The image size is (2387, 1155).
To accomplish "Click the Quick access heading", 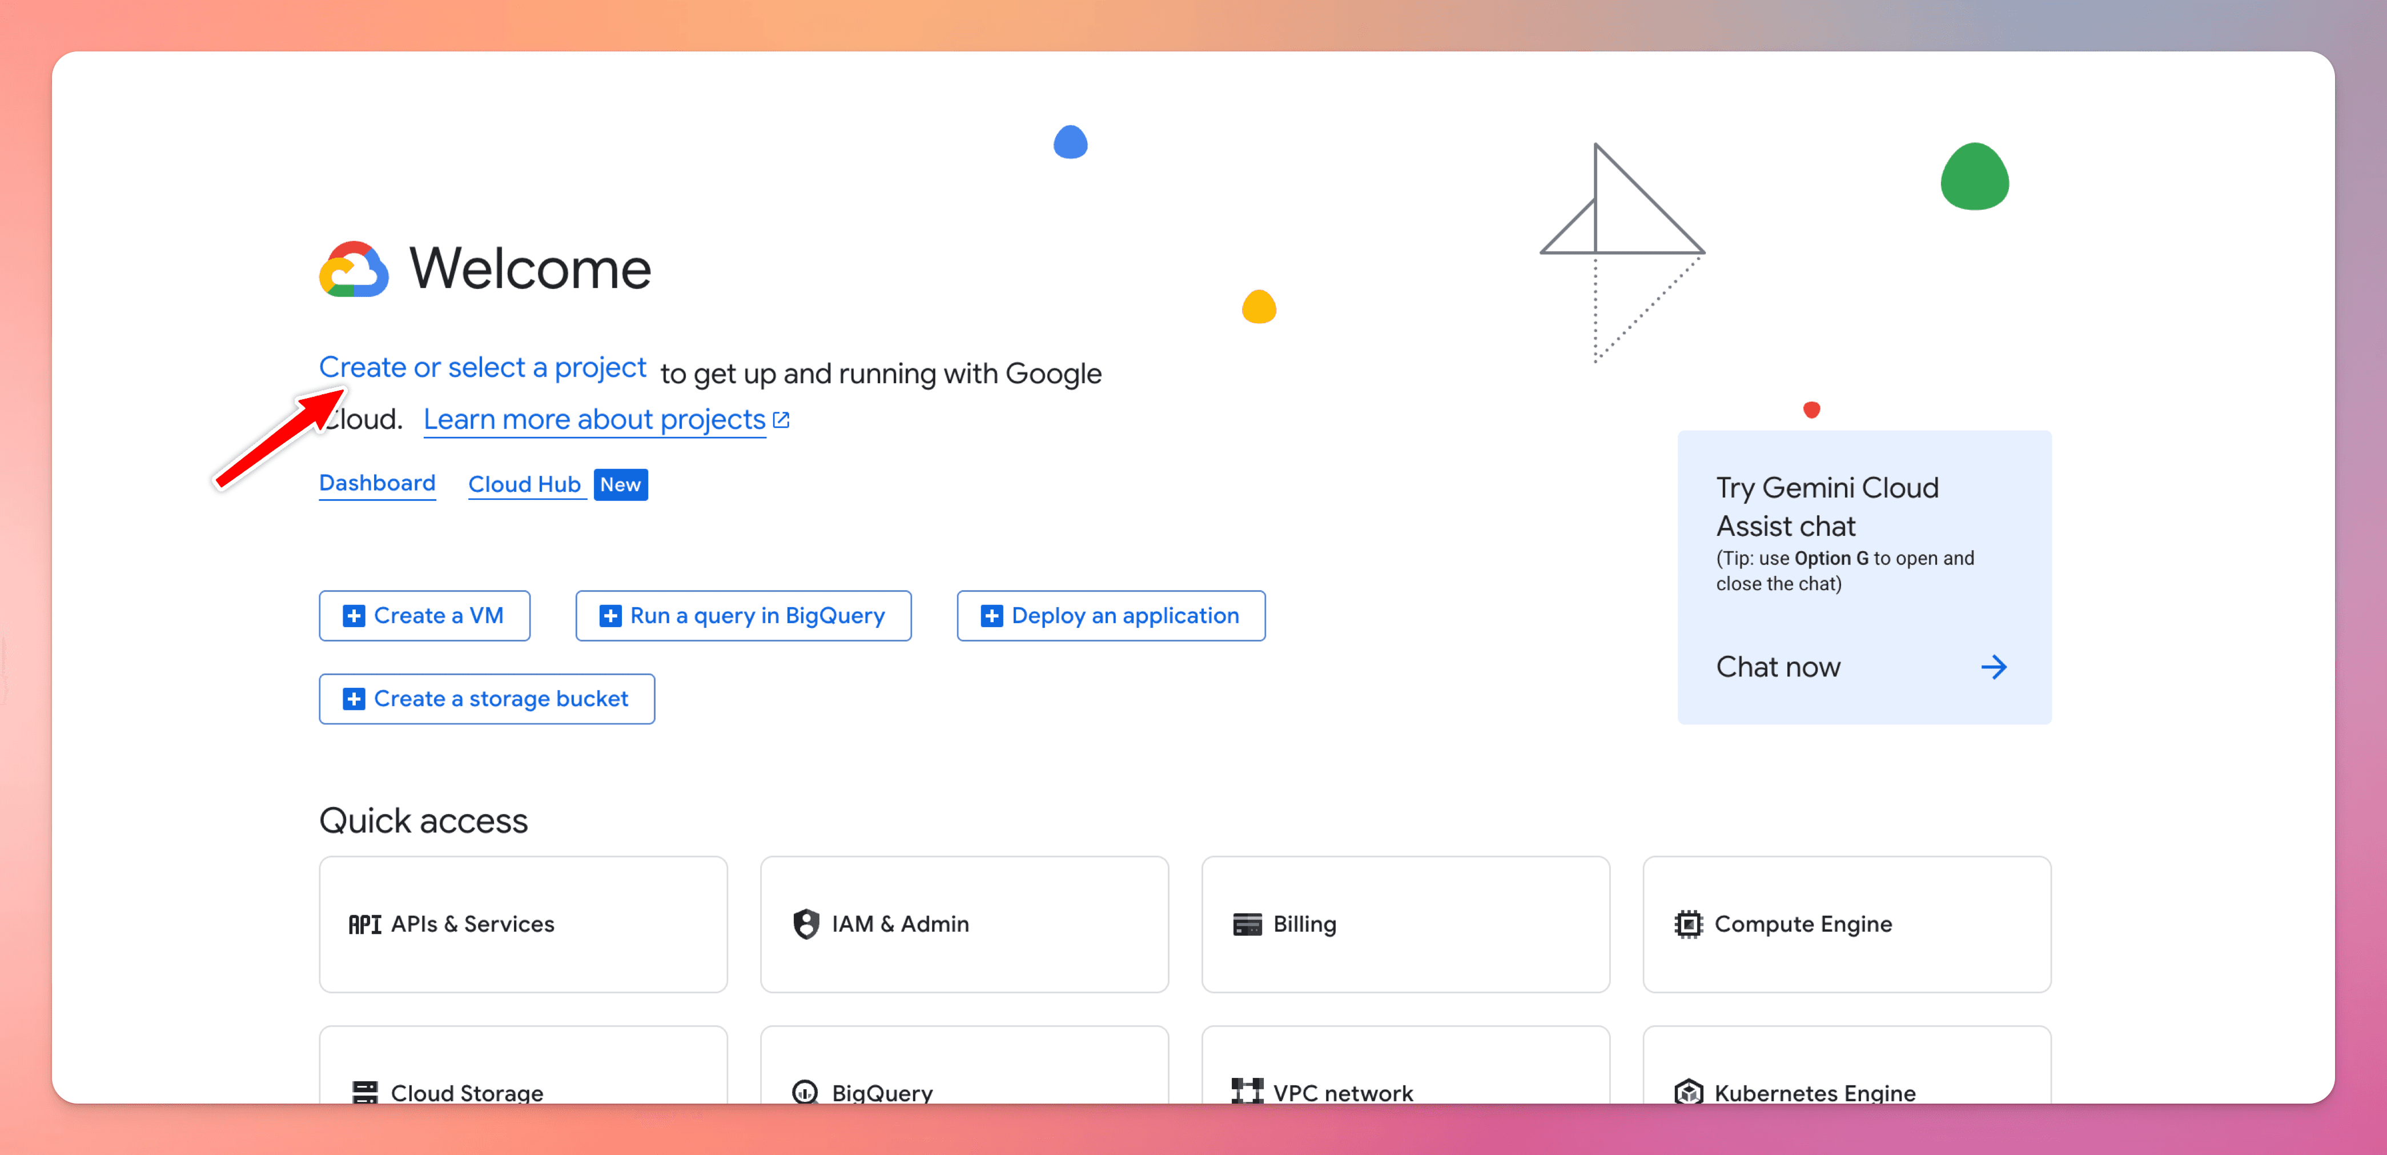I will pos(424,821).
